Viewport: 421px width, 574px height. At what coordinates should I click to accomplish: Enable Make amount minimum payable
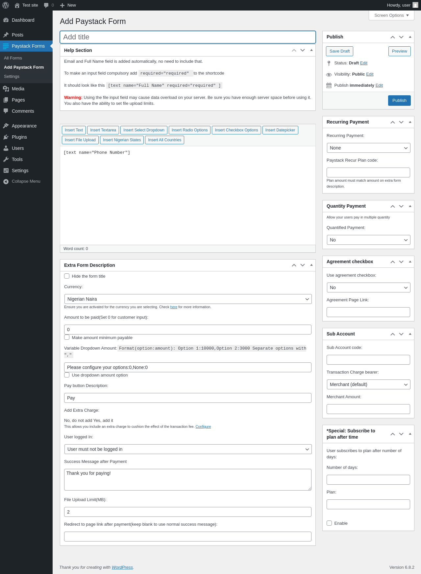[x=67, y=337]
